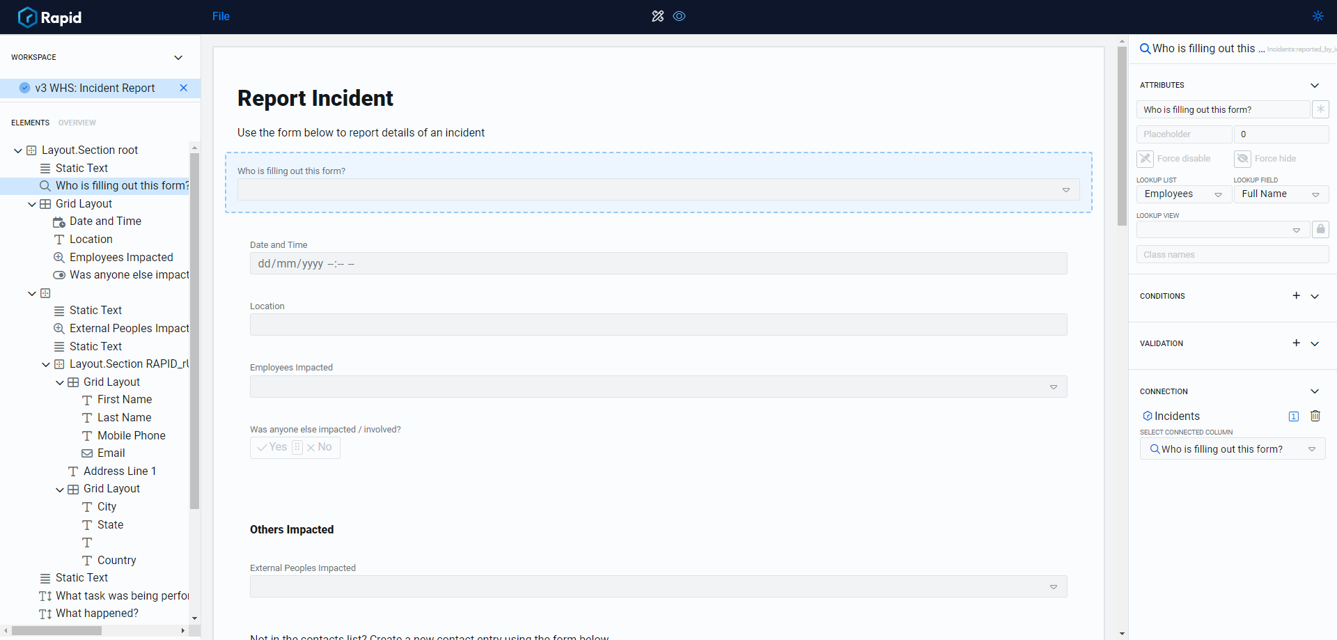Open the design tools icon in top bar
Viewport: 1337px width, 640px height.
pyautogui.click(x=657, y=16)
